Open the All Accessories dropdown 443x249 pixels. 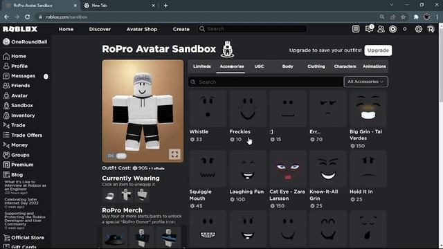(365, 82)
